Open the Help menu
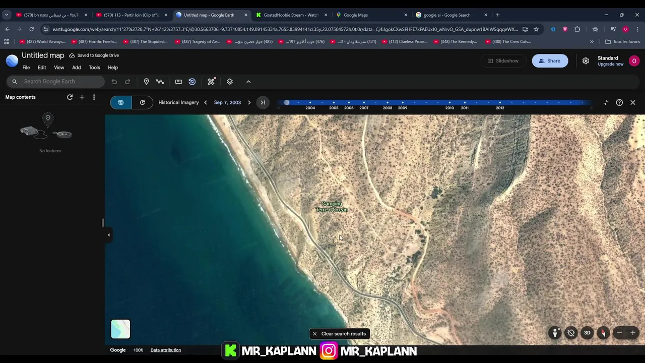 tap(113, 68)
